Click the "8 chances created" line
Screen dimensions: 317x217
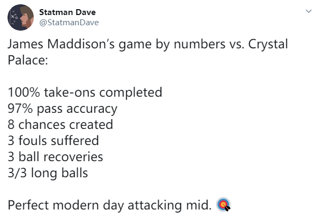[x=60, y=125]
